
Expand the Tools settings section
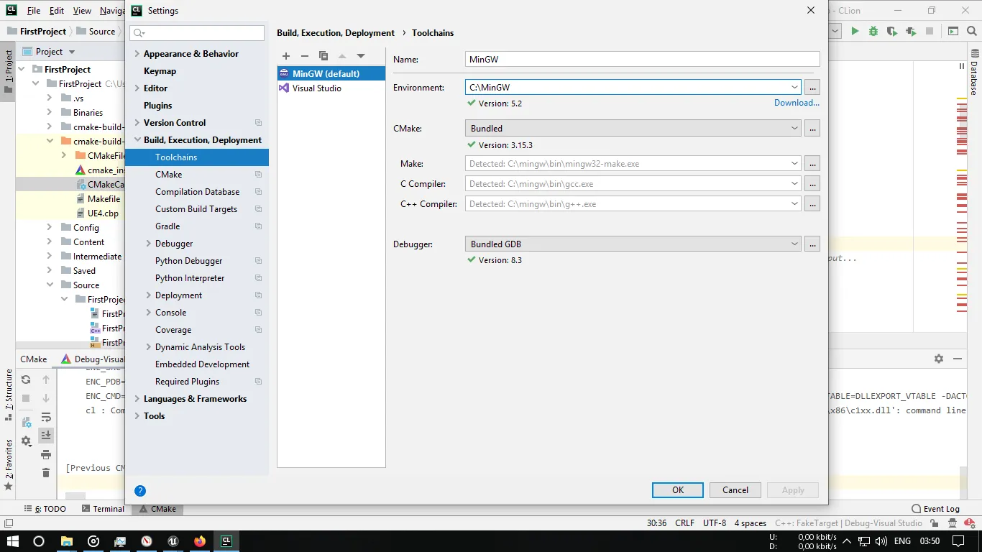tap(137, 416)
